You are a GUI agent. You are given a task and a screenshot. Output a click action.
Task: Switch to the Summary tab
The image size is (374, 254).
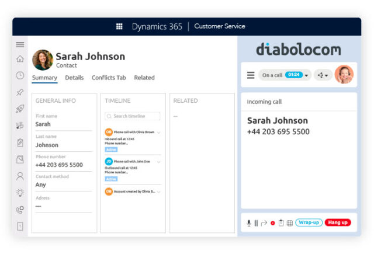pyautogui.click(x=44, y=78)
